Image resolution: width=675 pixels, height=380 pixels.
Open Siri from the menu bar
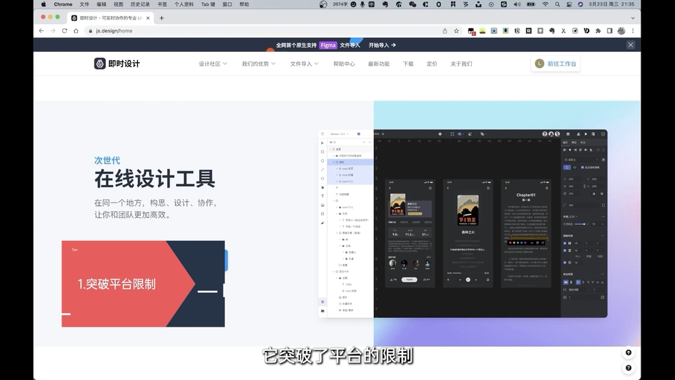(x=580, y=4)
